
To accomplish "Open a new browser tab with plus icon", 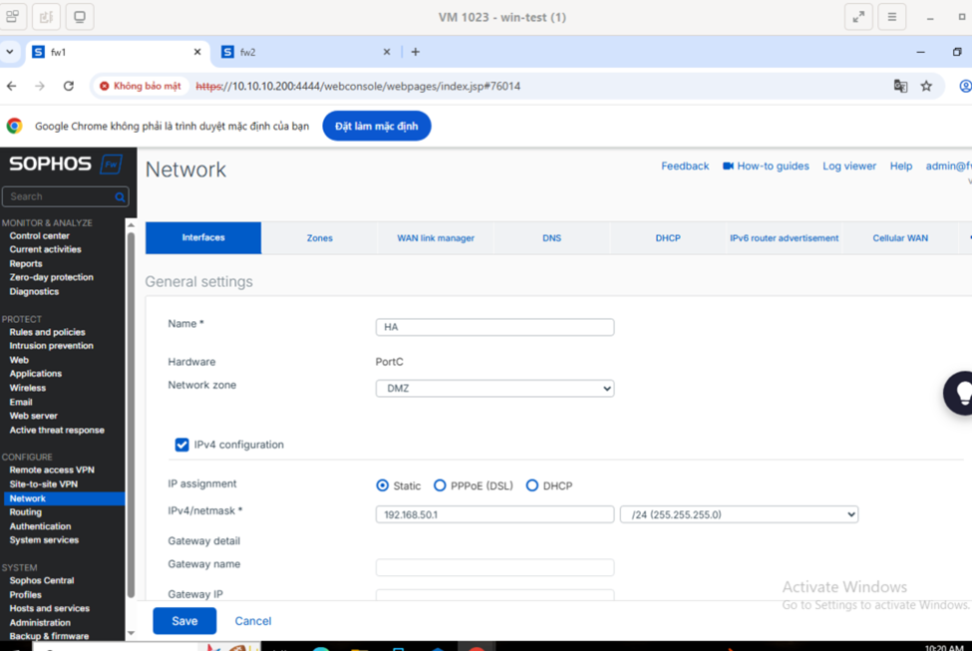I will 416,52.
